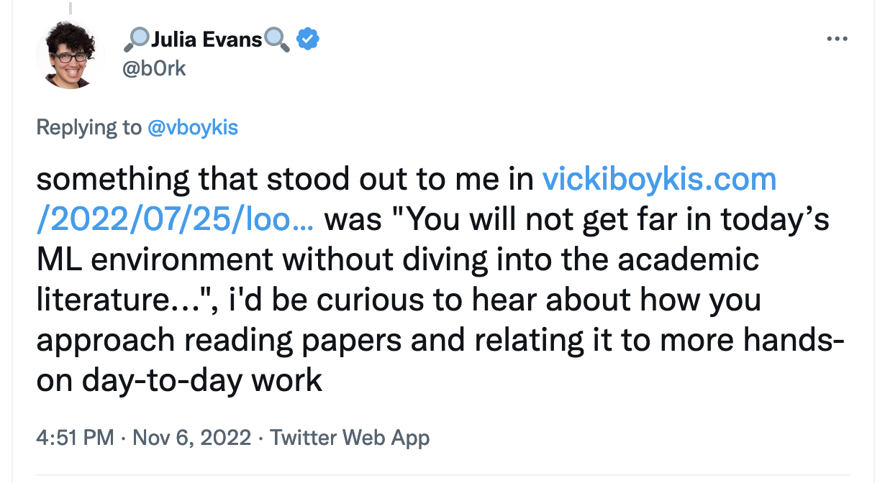
Task: Click magnifying glass emoji after Julia Evans
Action: click(277, 40)
